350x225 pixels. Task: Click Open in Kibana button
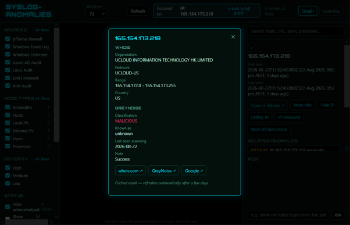(x=267, y=105)
